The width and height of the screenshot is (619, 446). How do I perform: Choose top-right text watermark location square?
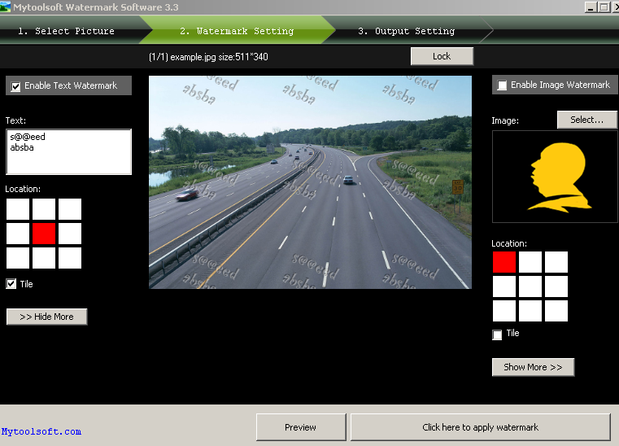pyautogui.click(x=70, y=209)
